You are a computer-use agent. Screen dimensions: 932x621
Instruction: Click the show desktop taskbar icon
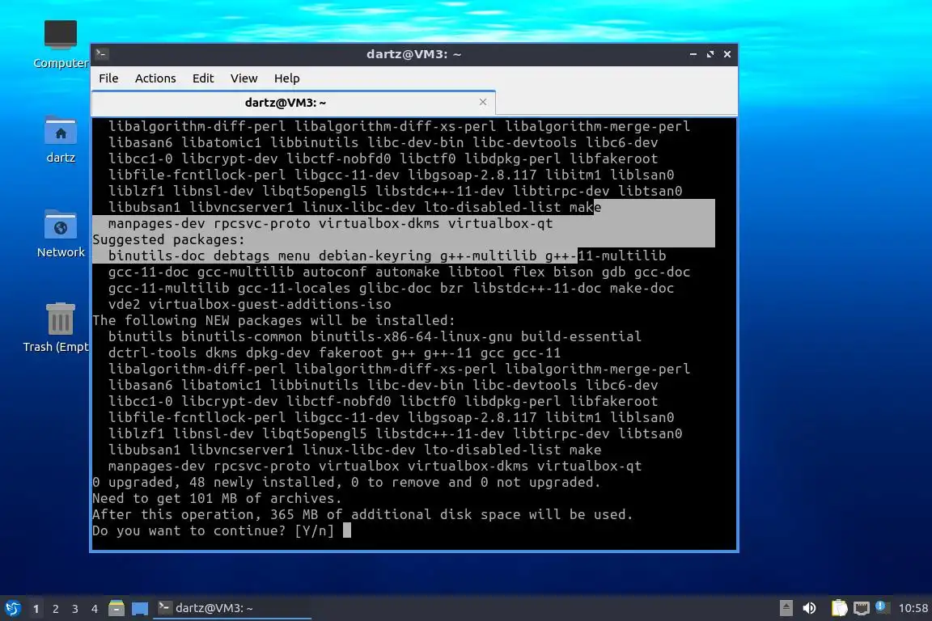[x=140, y=608]
